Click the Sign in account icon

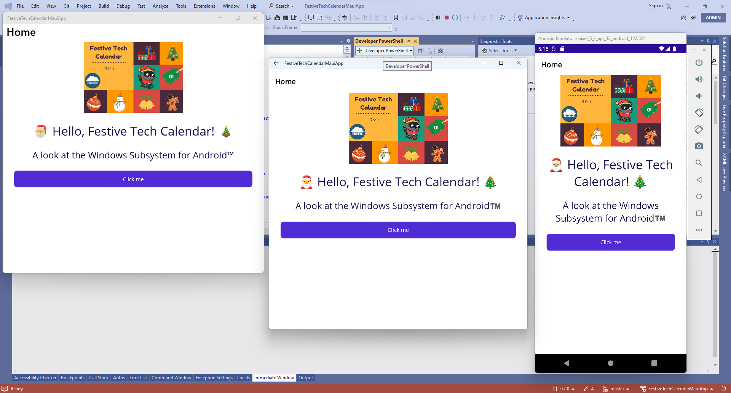coord(669,6)
